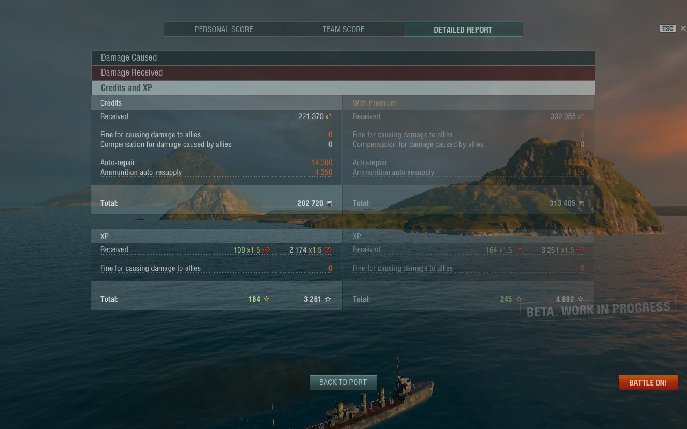Click the With Premium column header
Screen dimensions: 687x429
coord(375,103)
